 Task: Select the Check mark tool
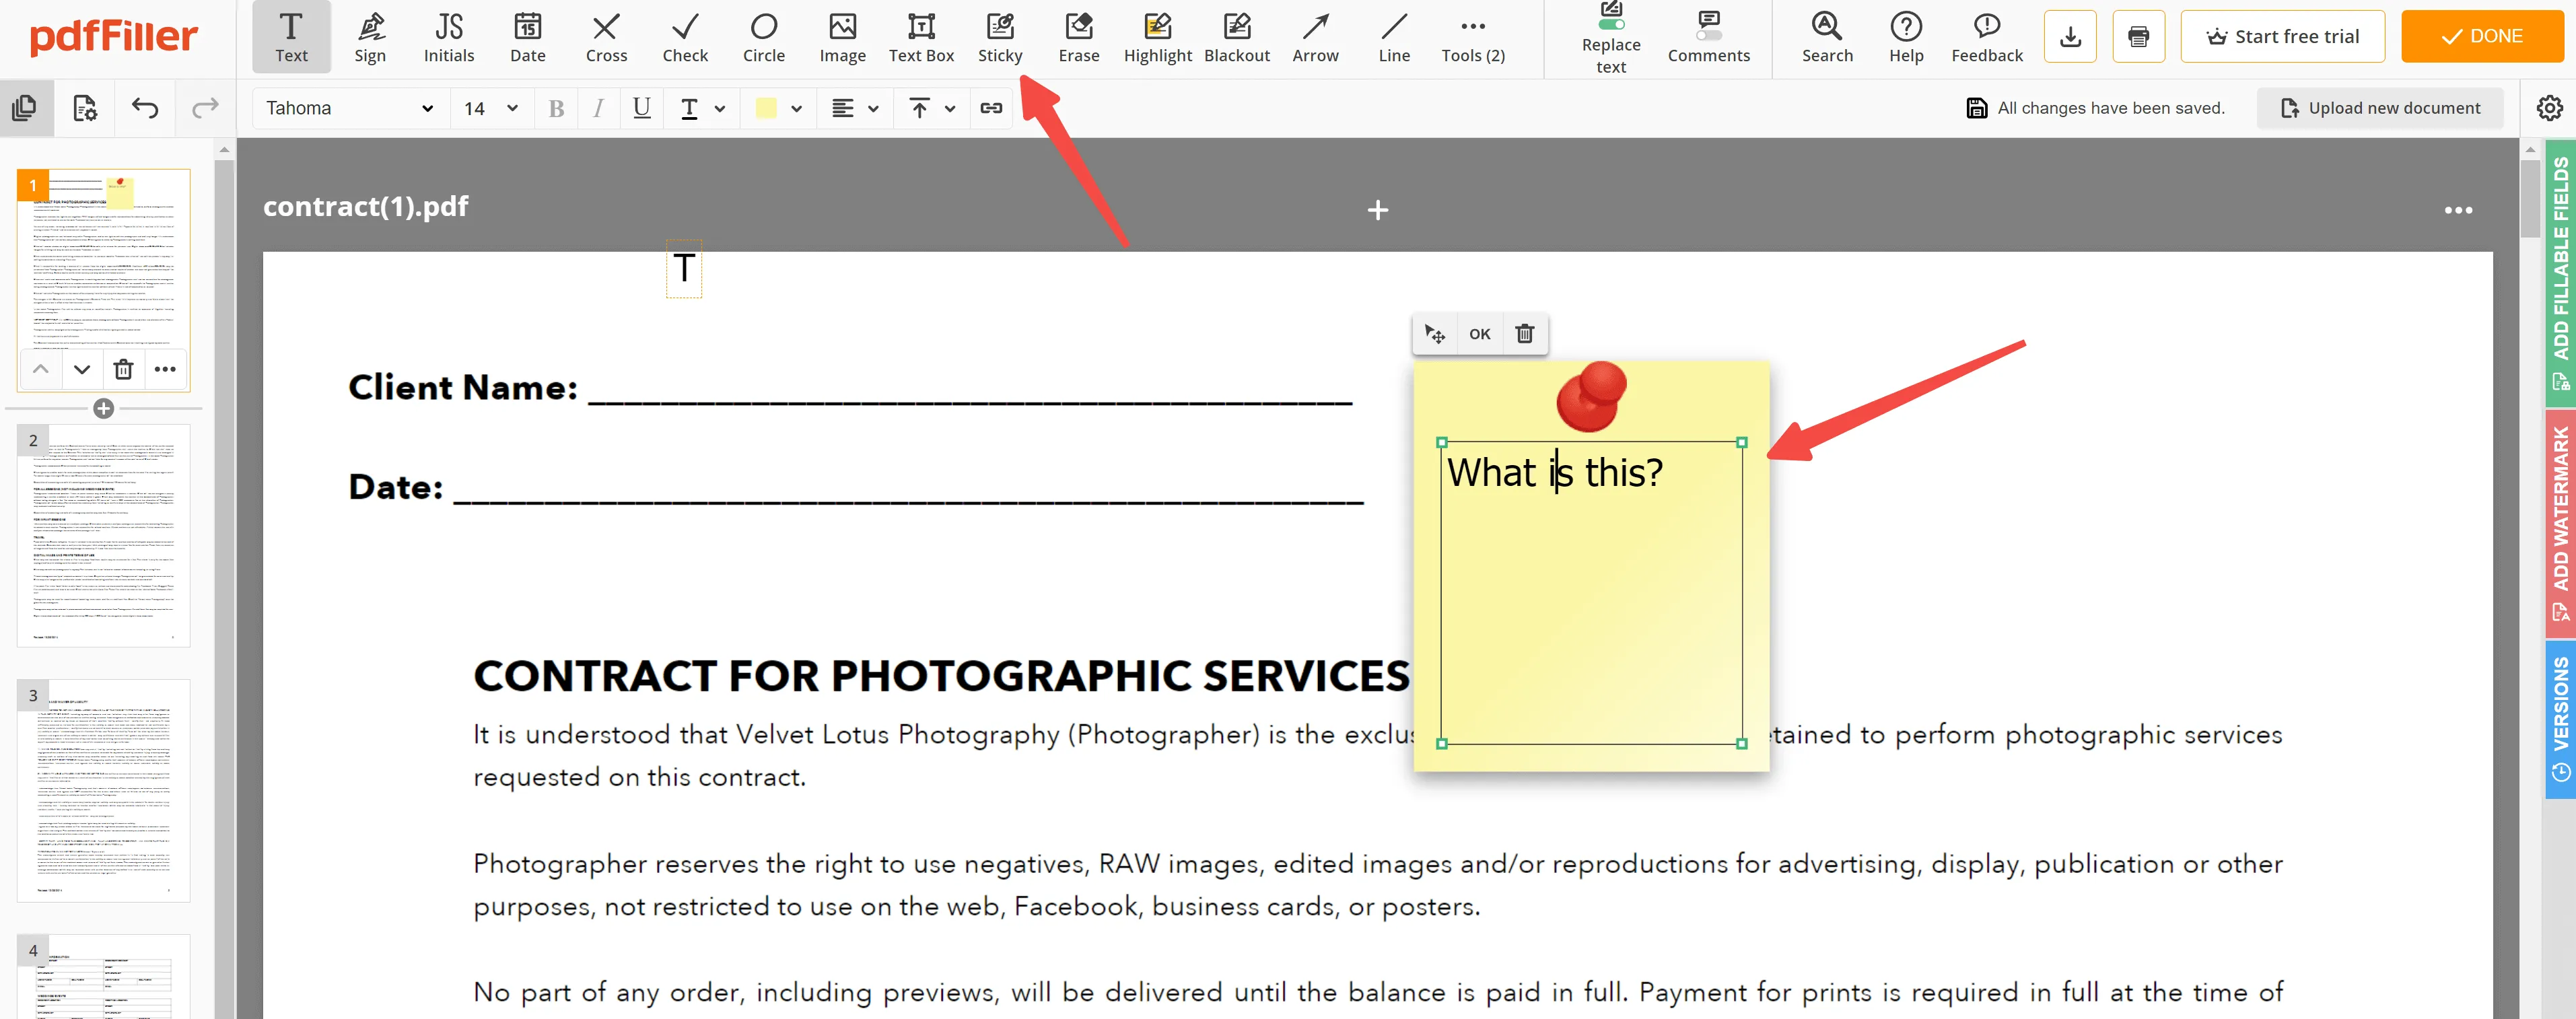coord(683,36)
